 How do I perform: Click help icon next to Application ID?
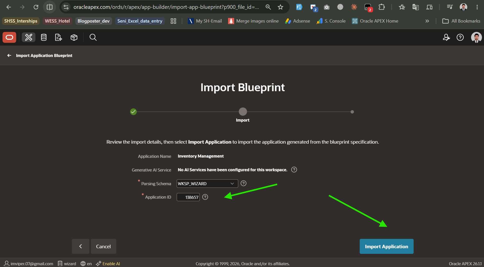205,197
